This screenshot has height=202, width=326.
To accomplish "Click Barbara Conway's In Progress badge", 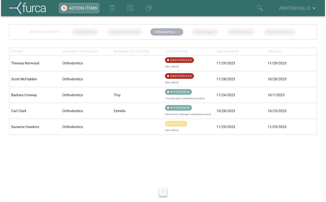I will (x=178, y=92).
